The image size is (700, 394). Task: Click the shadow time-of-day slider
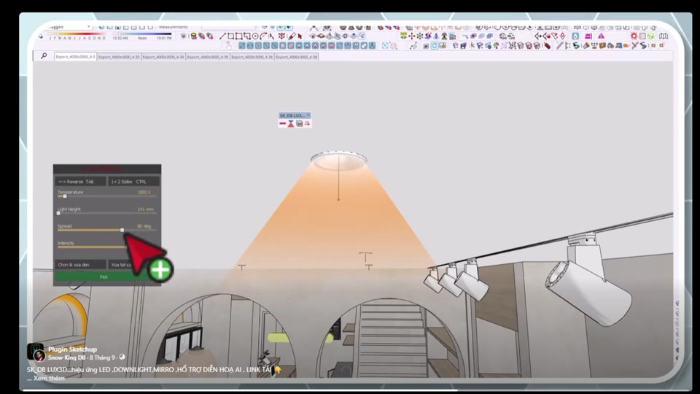coord(142,34)
